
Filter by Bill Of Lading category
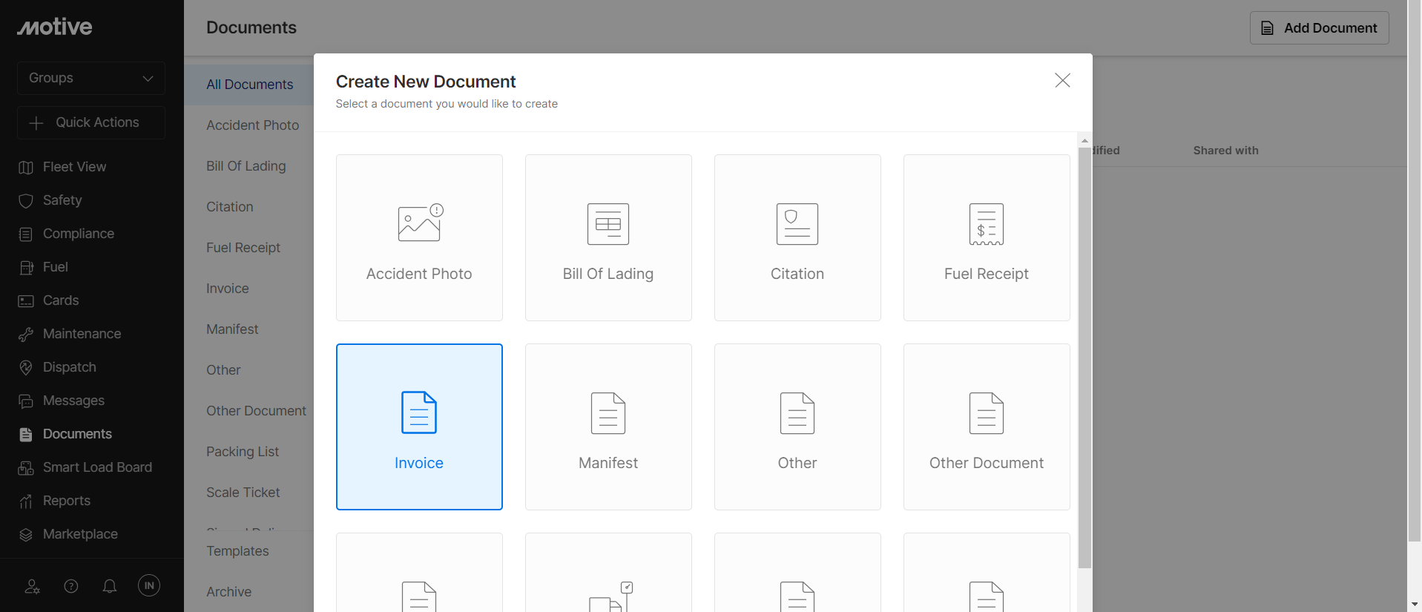click(246, 166)
